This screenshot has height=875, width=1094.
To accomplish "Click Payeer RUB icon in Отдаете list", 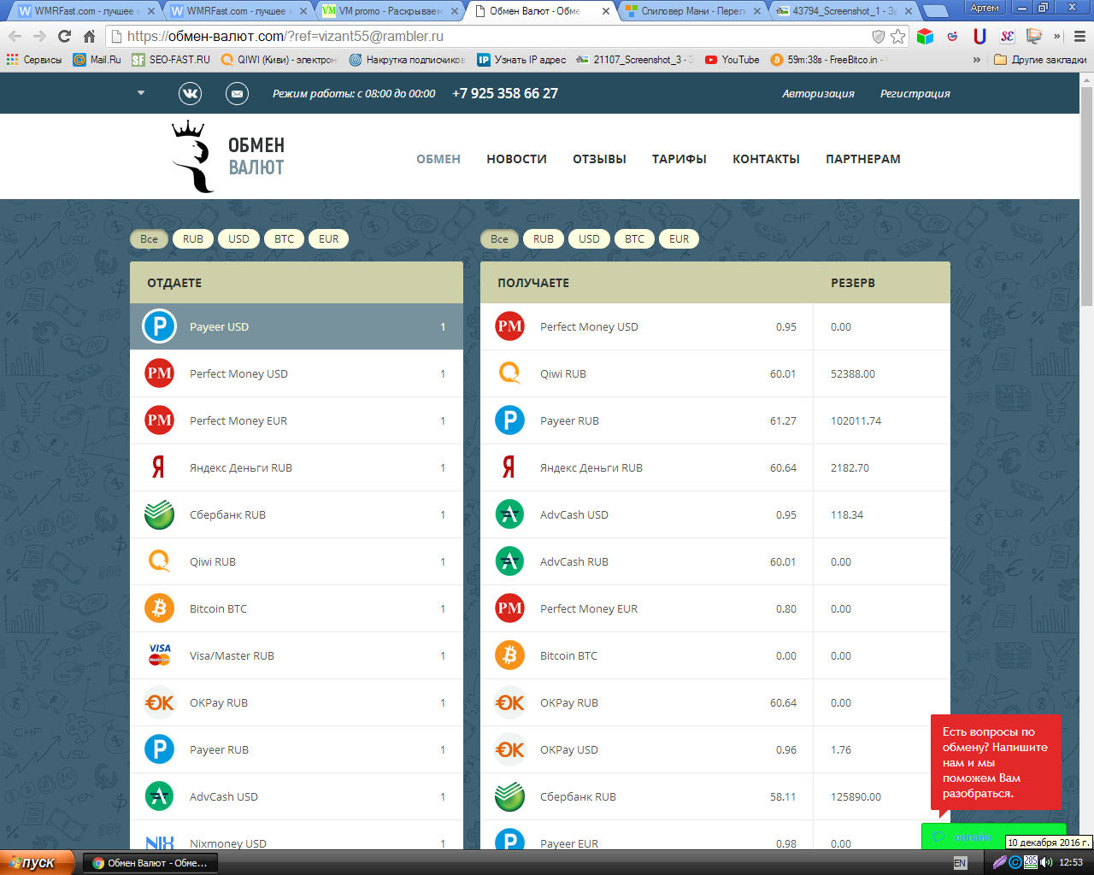I will (x=159, y=749).
